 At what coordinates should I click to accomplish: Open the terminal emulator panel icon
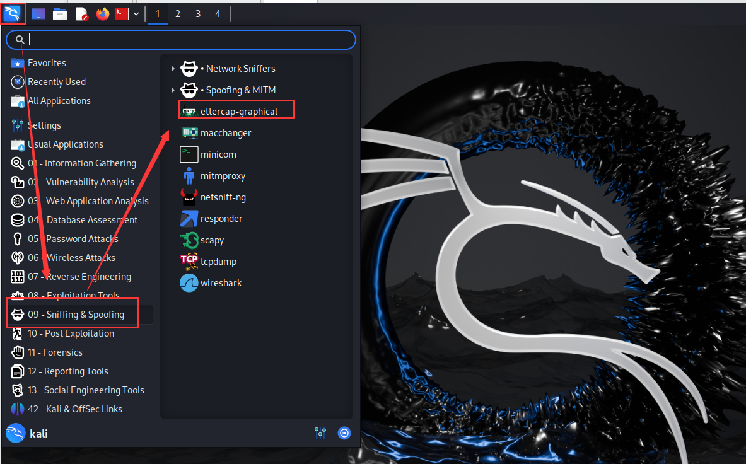(x=122, y=14)
